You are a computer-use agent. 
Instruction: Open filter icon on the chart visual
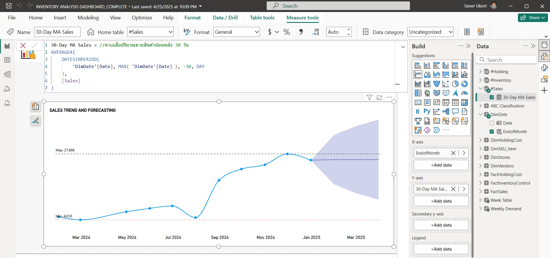coord(370,98)
